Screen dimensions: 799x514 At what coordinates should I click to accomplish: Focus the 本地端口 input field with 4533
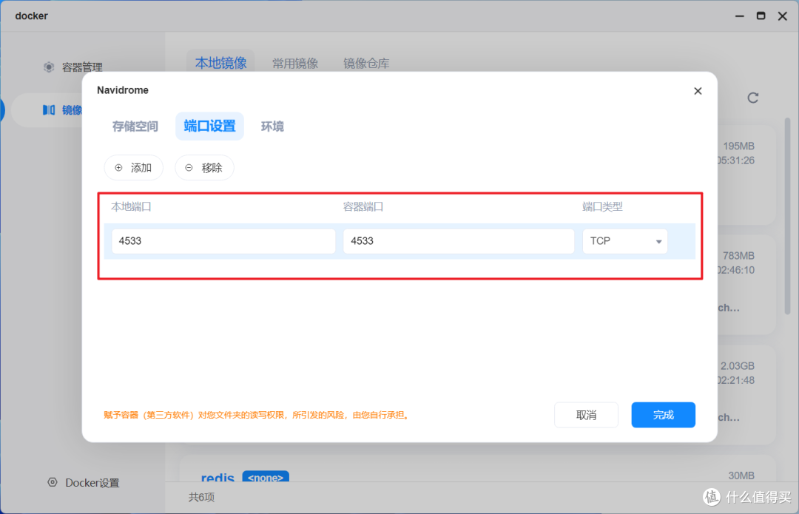[223, 241]
